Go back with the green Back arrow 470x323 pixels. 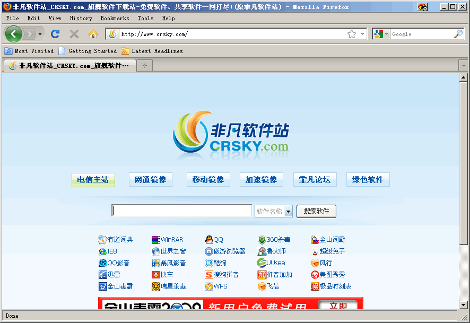[13, 34]
